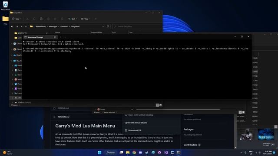Image resolution: width=278 pixels, height=156 pixels.
Task: Click the Contributors heading on GitHub page
Action: point(190,145)
